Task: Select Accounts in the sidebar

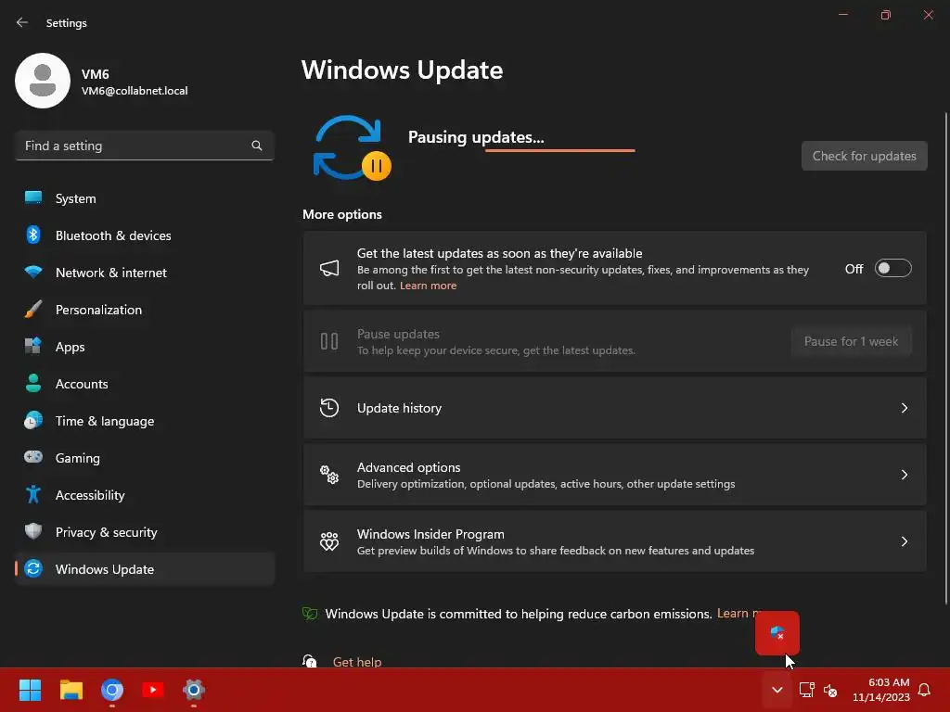Action: coord(145,384)
